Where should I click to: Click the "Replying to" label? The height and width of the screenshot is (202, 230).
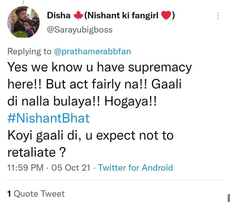coord(29,52)
